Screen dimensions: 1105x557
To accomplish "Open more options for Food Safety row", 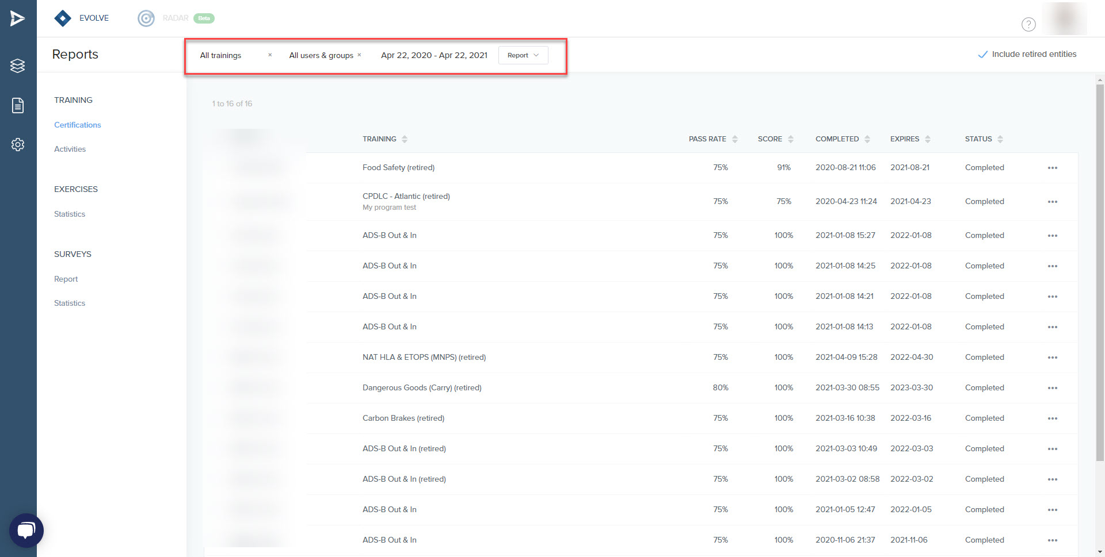I will pos(1052,168).
